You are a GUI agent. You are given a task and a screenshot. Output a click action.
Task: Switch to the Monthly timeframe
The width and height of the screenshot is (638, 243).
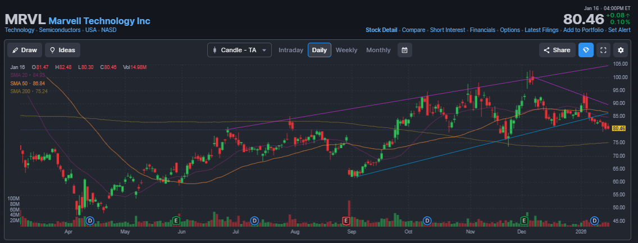tap(379, 50)
